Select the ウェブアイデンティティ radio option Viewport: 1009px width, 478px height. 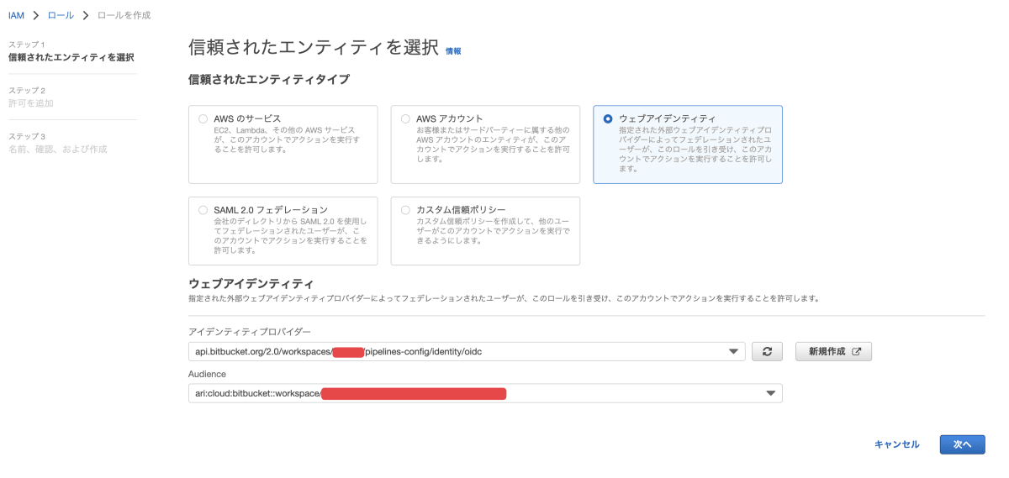tap(607, 119)
